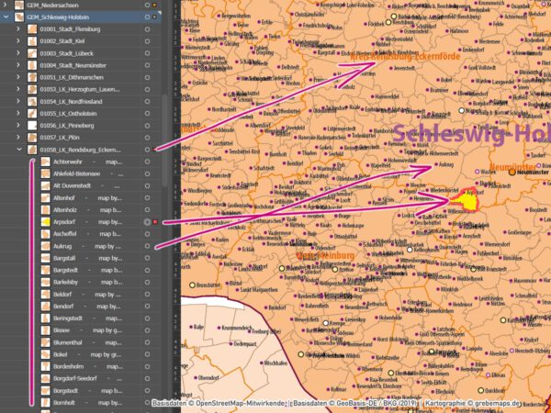
Task: Click target circle of GEM_Niedersachsen layer
Action: coord(147,6)
